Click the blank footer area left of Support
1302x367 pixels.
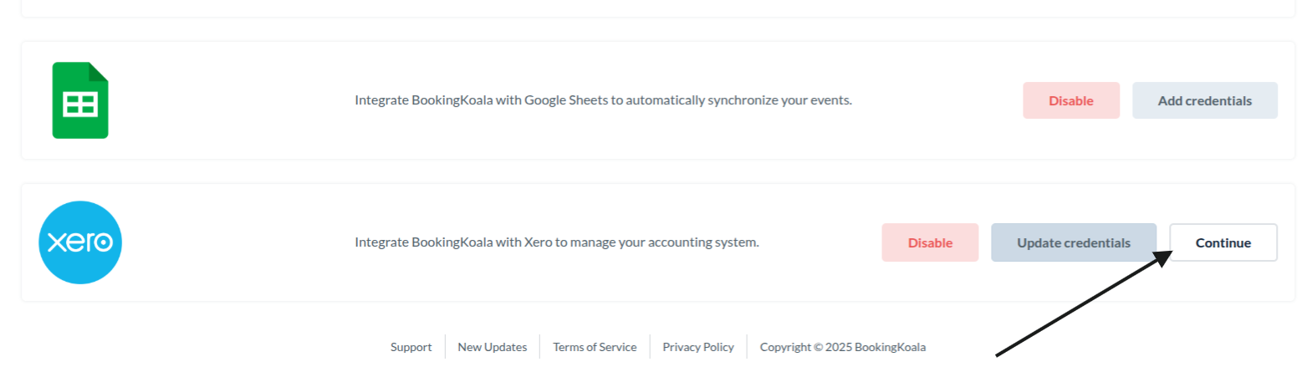pos(209,347)
